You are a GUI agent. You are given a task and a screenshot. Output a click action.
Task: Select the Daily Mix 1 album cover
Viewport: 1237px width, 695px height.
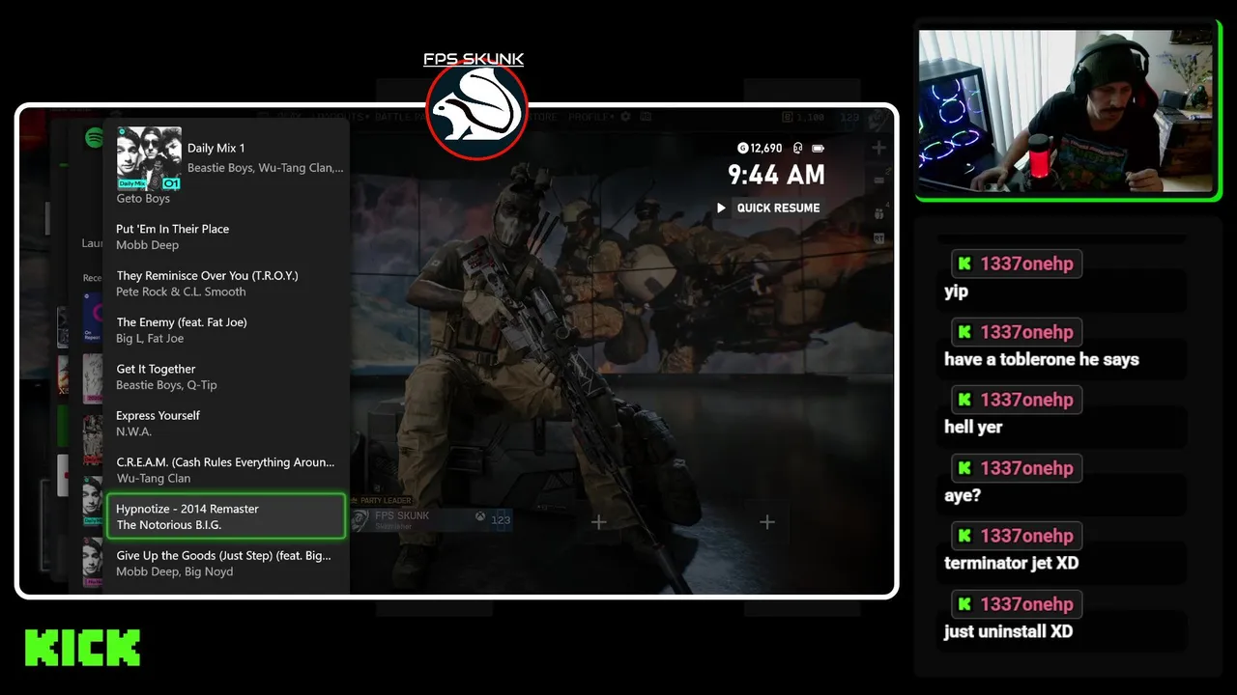(149, 158)
